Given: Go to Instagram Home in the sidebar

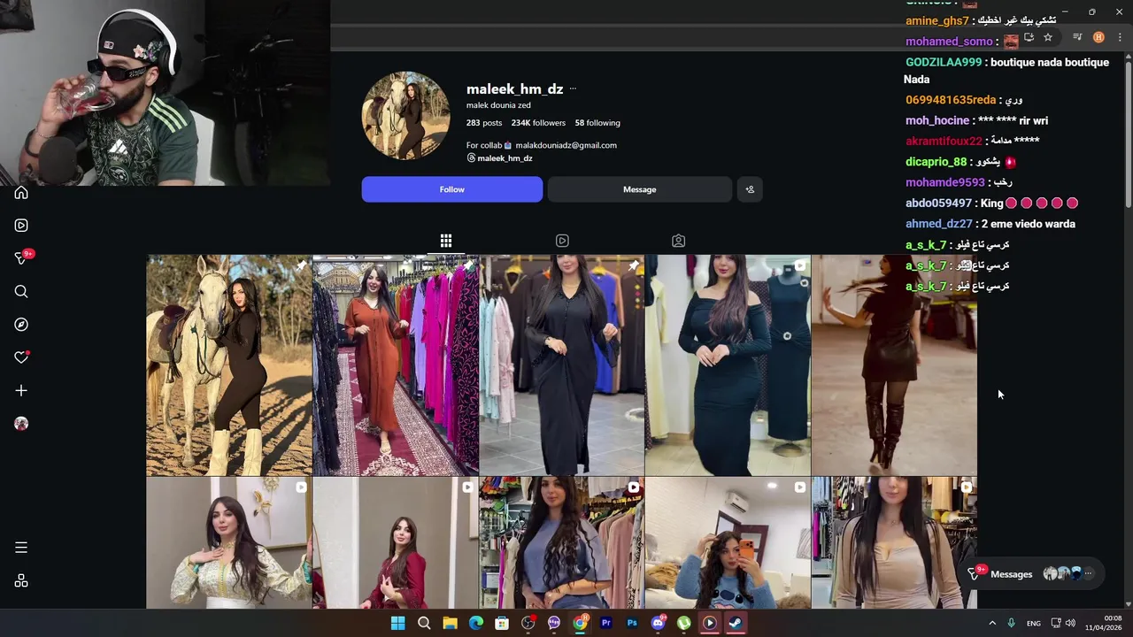Looking at the screenshot, I should [x=21, y=193].
